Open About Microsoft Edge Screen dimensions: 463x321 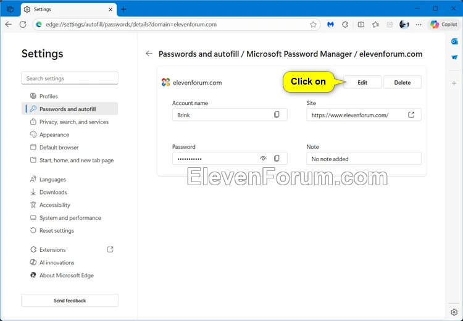70,275
